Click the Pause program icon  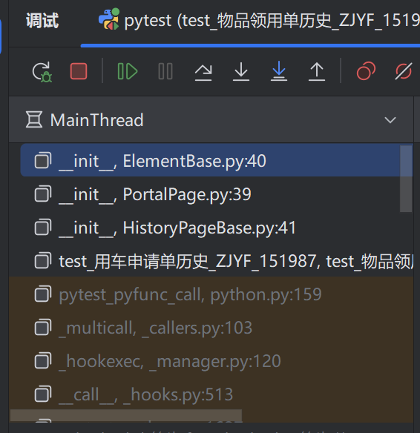pyautogui.click(x=165, y=71)
